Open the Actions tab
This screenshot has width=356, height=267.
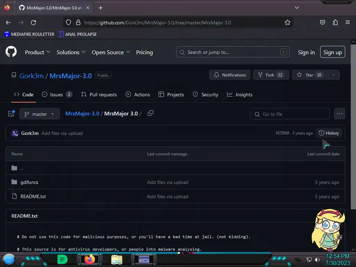[138, 95]
